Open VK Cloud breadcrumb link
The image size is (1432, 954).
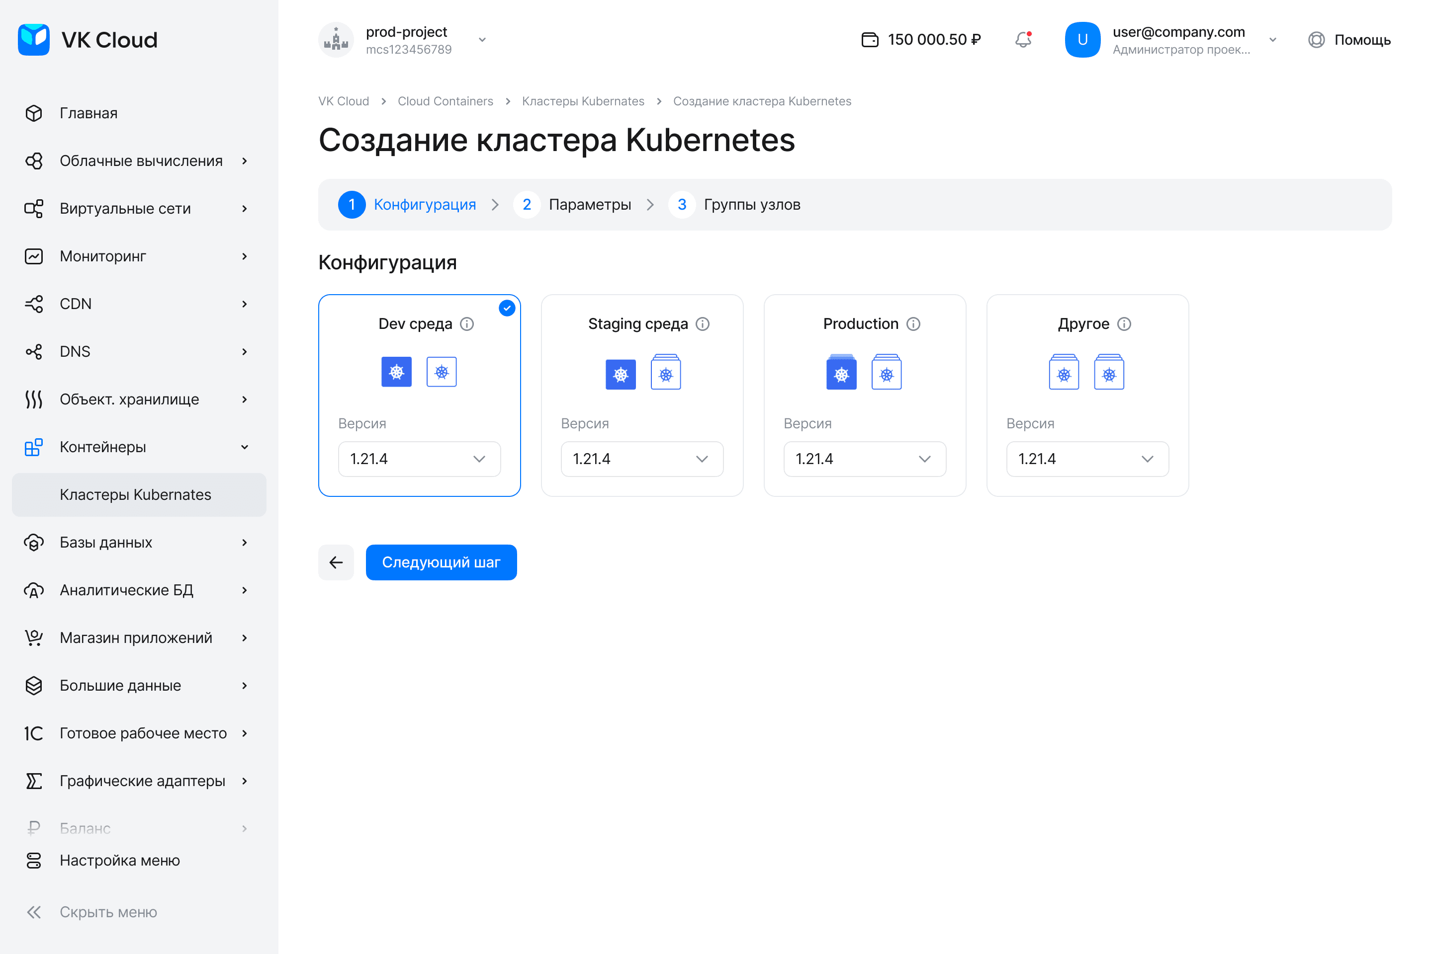point(344,101)
